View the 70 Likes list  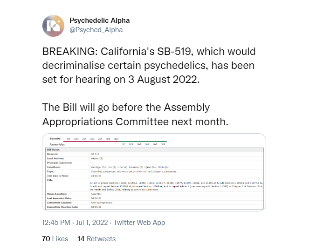point(55,238)
